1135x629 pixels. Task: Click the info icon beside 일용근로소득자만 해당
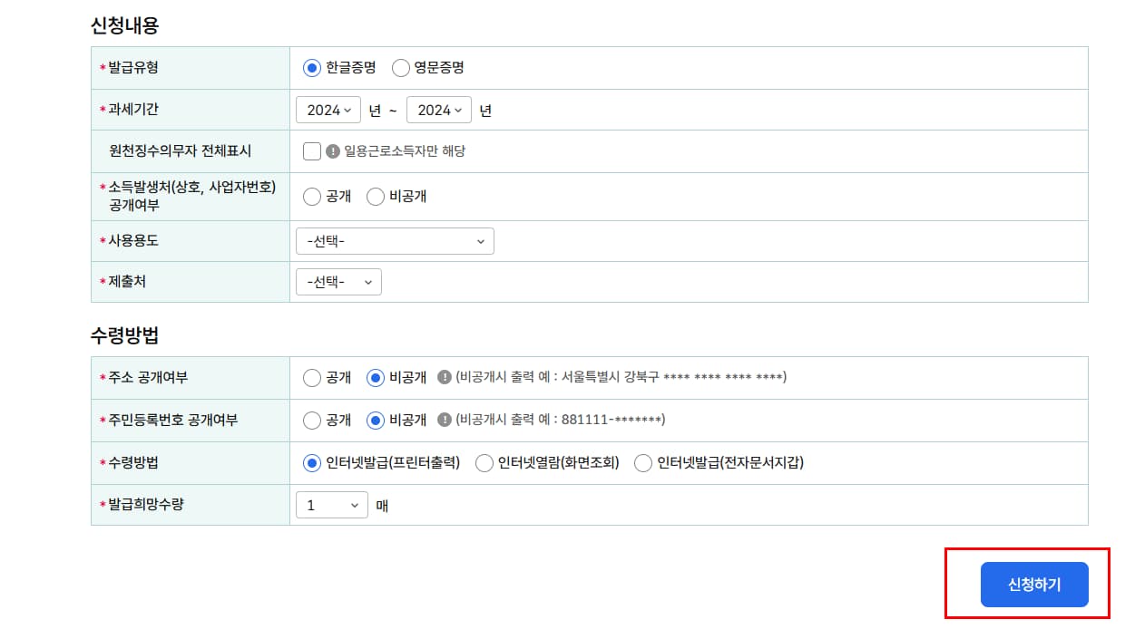pyautogui.click(x=333, y=150)
